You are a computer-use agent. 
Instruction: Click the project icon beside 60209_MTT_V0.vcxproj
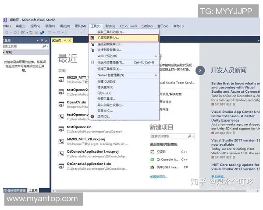pyautogui.click(x=61, y=141)
